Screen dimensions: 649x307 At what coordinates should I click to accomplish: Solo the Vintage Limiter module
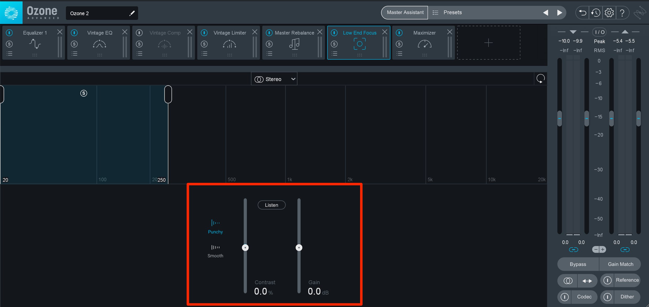pos(204,44)
